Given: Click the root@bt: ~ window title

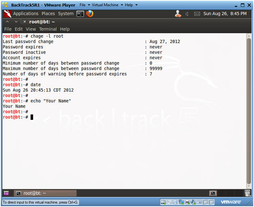Looking at the screenshot, I should (42, 22).
